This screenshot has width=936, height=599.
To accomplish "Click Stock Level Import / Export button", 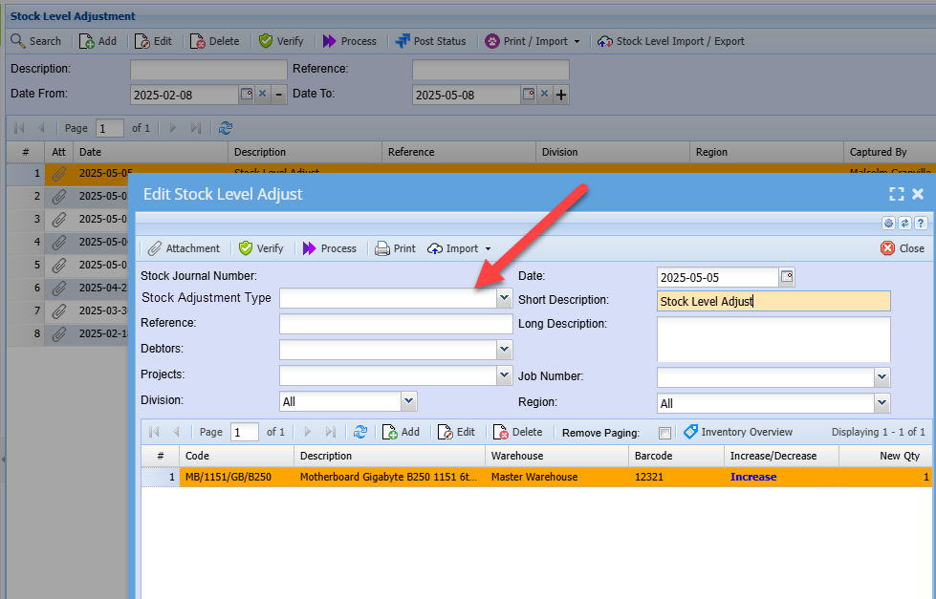I will pyautogui.click(x=670, y=41).
